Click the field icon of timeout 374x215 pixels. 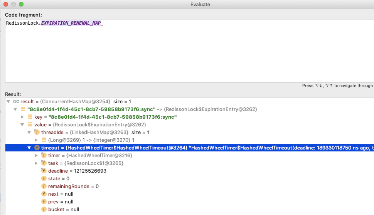37,148
